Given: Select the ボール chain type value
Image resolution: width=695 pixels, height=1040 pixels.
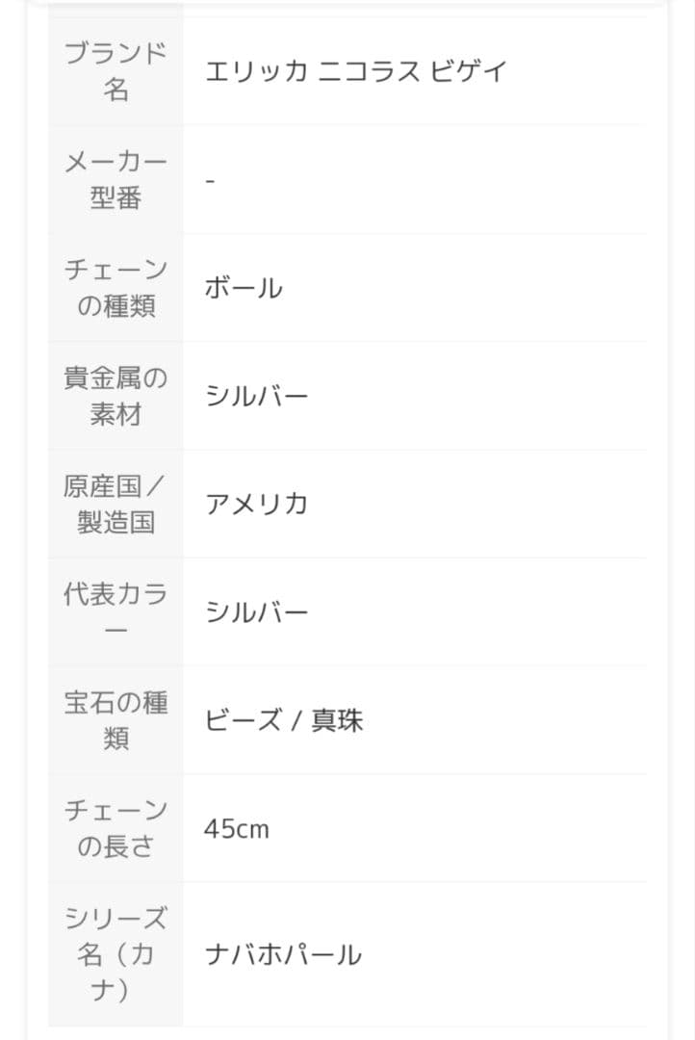Looking at the screenshot, I should pyautogui.click(x=244, y=288).
